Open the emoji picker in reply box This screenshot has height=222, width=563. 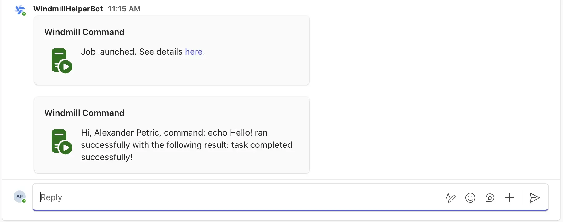click(470, 198)
